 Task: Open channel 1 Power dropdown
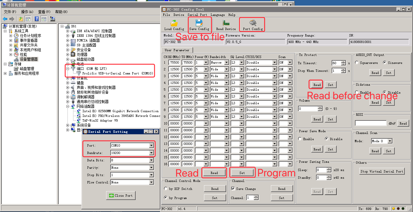(x=206, y=62)
